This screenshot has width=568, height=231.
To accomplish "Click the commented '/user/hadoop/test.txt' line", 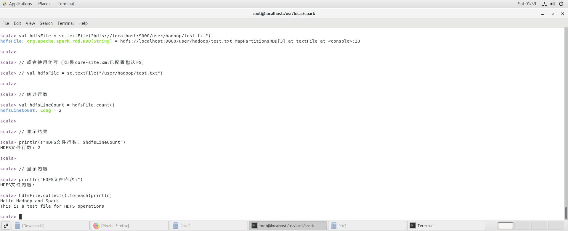I will 91,73.
